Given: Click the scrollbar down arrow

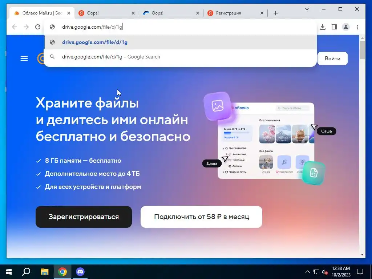Looking at the screenshot, I should point(362,255).
